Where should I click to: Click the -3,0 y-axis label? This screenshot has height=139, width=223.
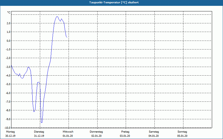pos(8,67)
